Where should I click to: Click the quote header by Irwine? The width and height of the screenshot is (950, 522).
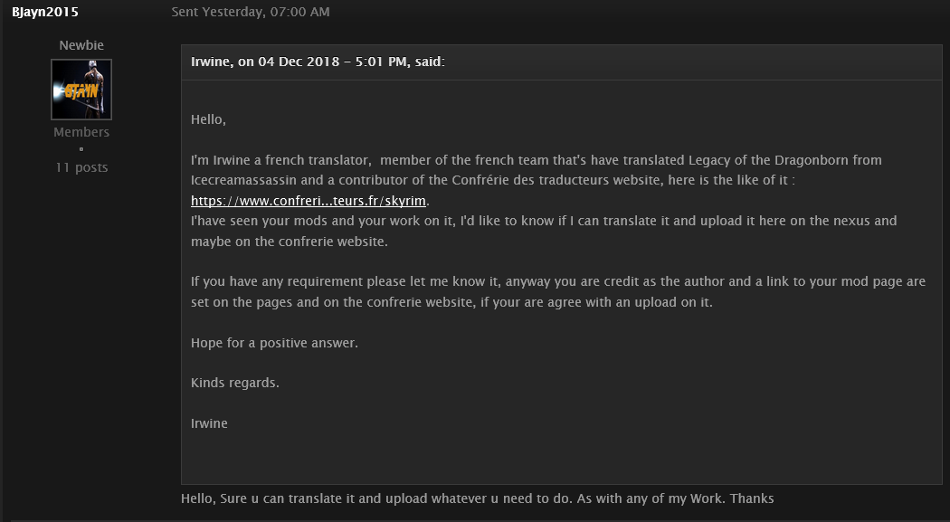coord(318,62)
